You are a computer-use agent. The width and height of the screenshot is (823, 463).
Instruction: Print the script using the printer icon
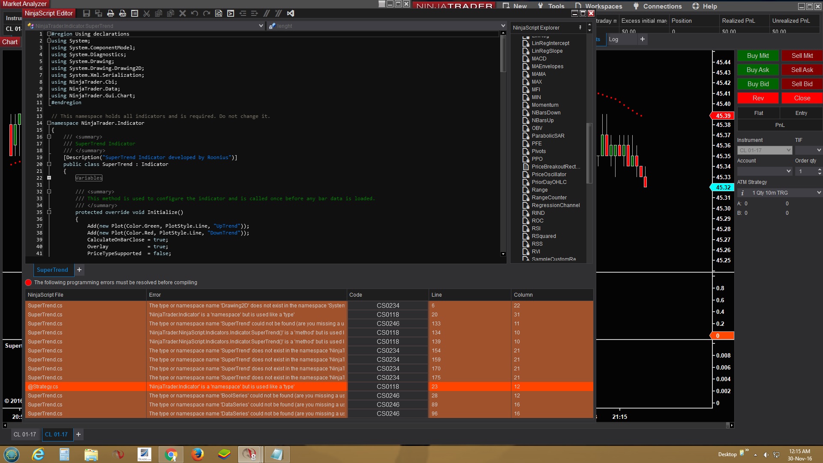click(x=111, y=13)
